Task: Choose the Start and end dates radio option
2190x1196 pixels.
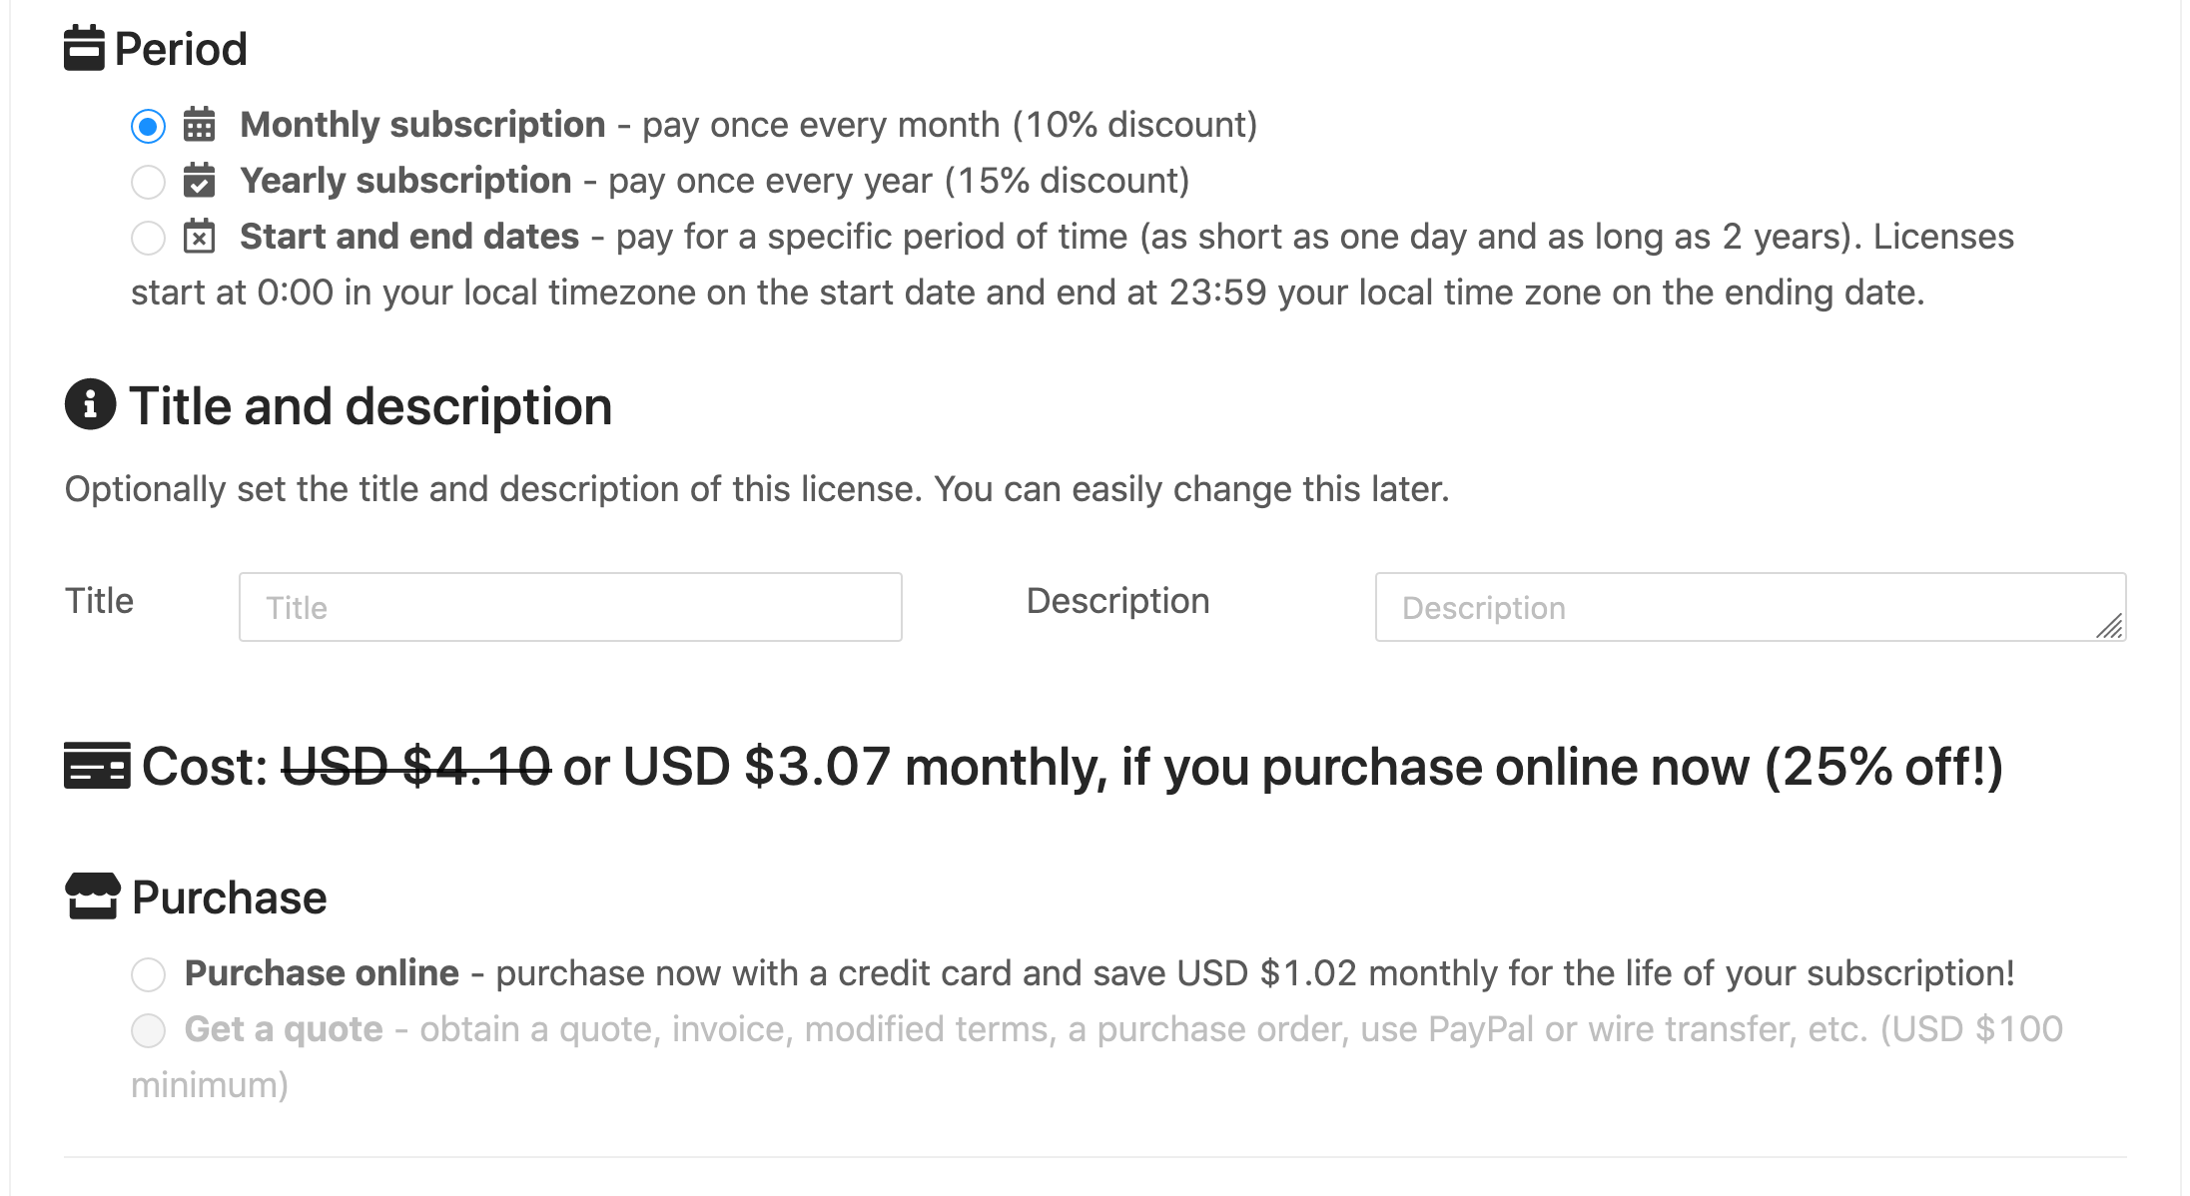Action: [148, 238]
